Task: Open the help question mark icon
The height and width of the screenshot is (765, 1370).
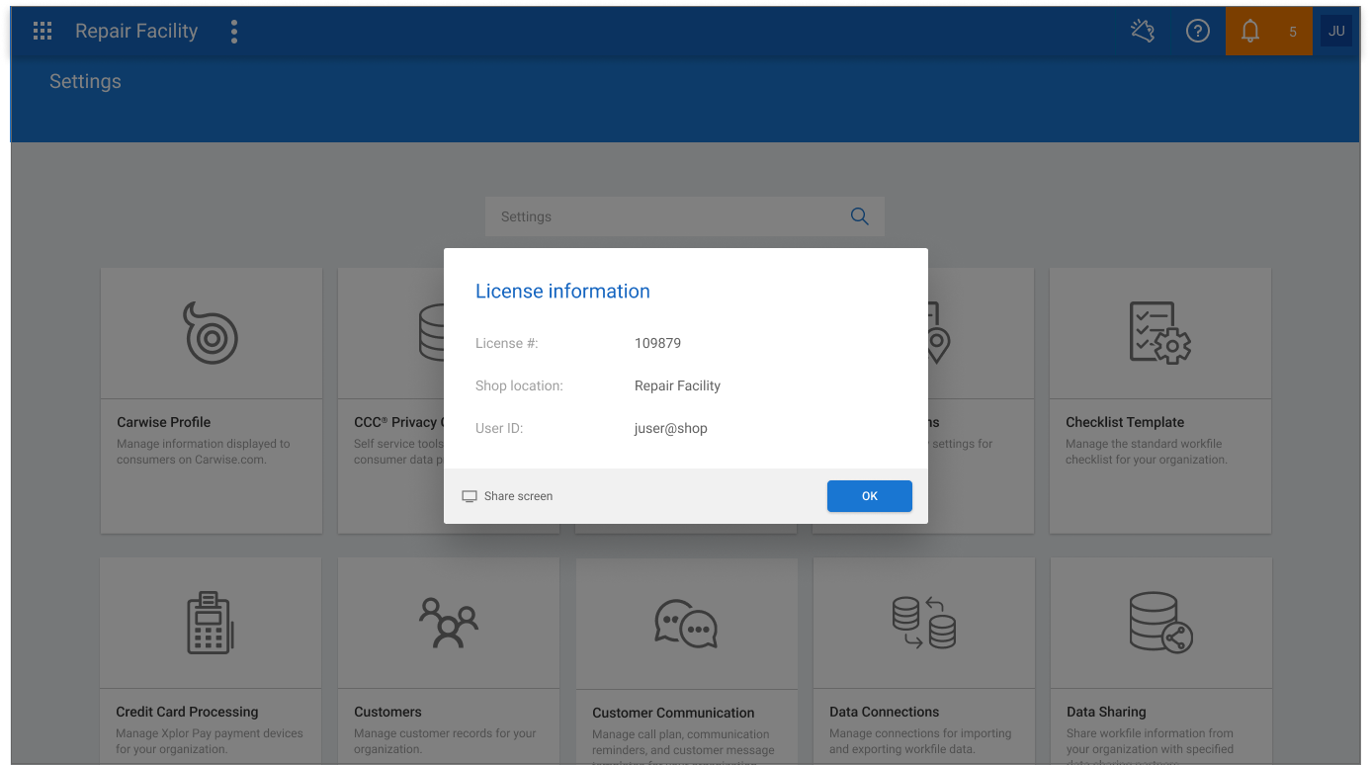Action: 1198,32
